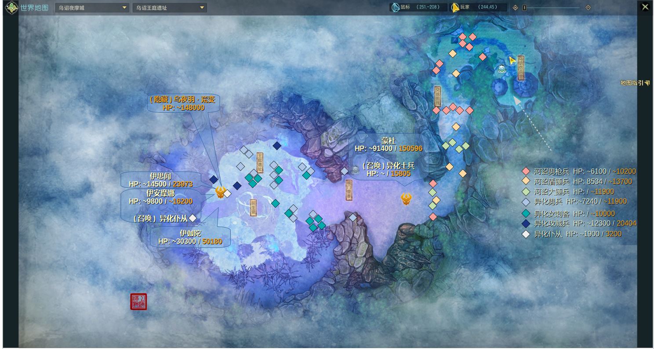Image resolution: width=654 pixels, height=349 pixels.
Task: Click the zoom out map icon
Action: pos(515,7)
